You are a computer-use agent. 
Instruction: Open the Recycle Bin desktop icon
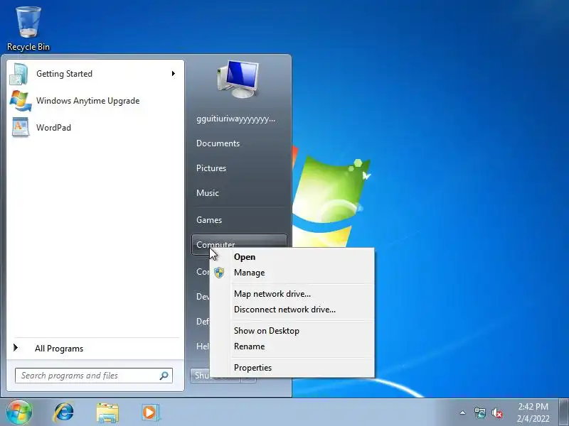pyautogui.click(x=28, y=28)
